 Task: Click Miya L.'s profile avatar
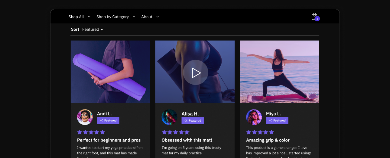(x=254, y=117)
